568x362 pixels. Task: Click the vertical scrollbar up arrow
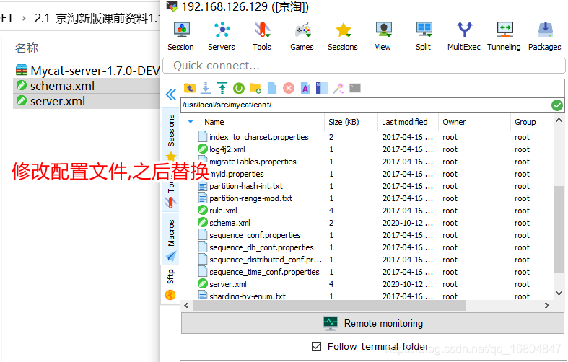559,120
